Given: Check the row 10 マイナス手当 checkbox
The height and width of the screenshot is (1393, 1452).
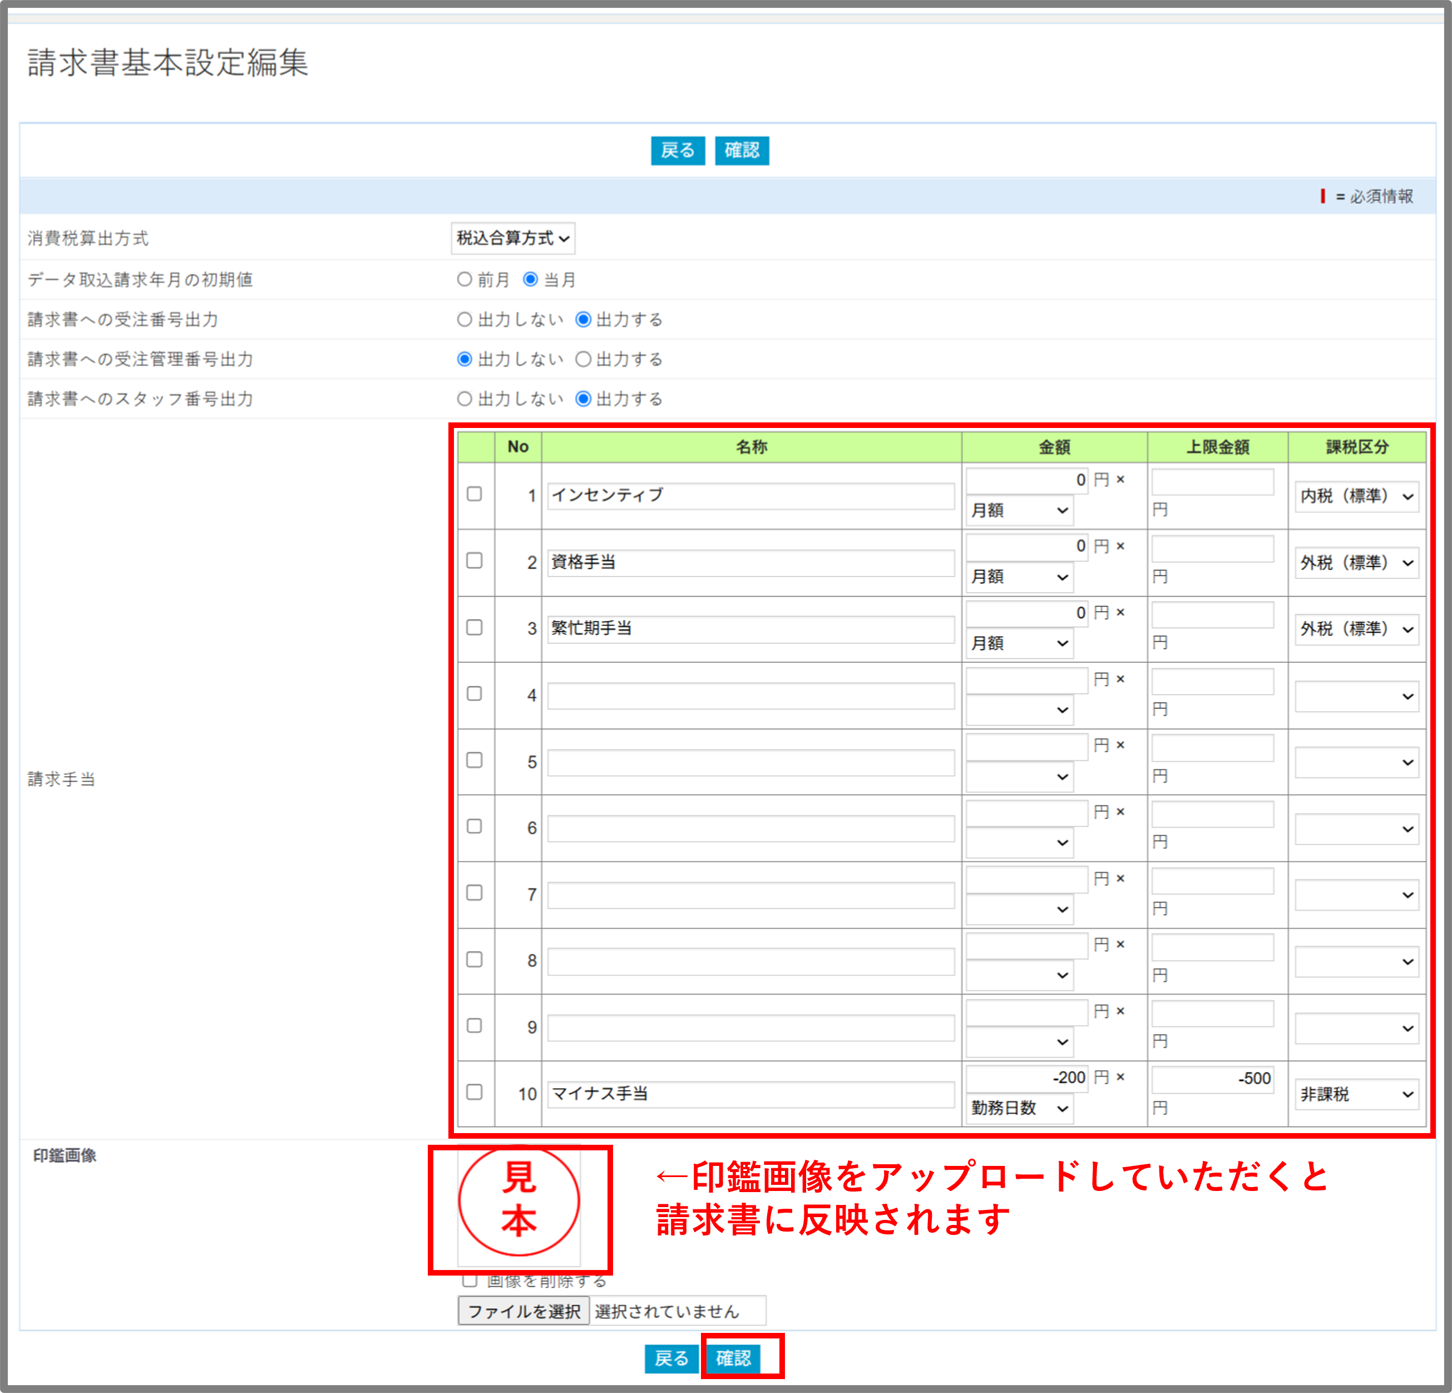Looking at the screenshot, I should (475, 1092).
